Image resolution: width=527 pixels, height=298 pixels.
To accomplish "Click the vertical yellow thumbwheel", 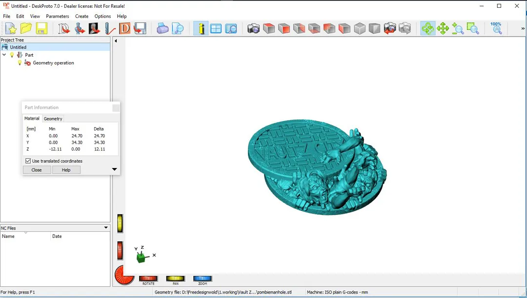I will (120, 223).
